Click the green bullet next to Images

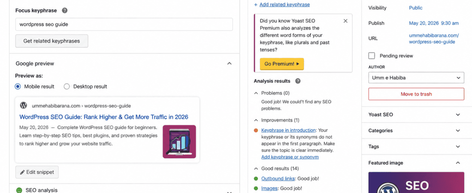(256, 188)
